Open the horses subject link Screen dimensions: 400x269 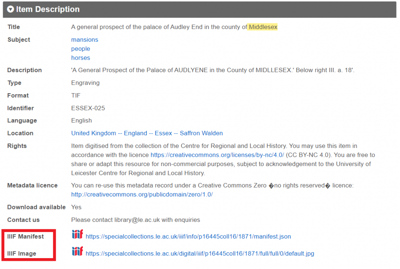[x=80, y=58]
